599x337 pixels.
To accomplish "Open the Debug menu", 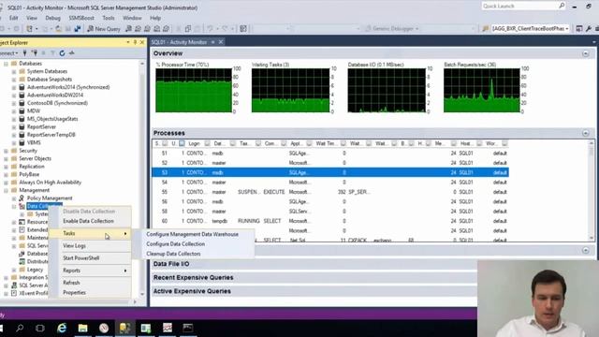I will click(x=52, y=18).
